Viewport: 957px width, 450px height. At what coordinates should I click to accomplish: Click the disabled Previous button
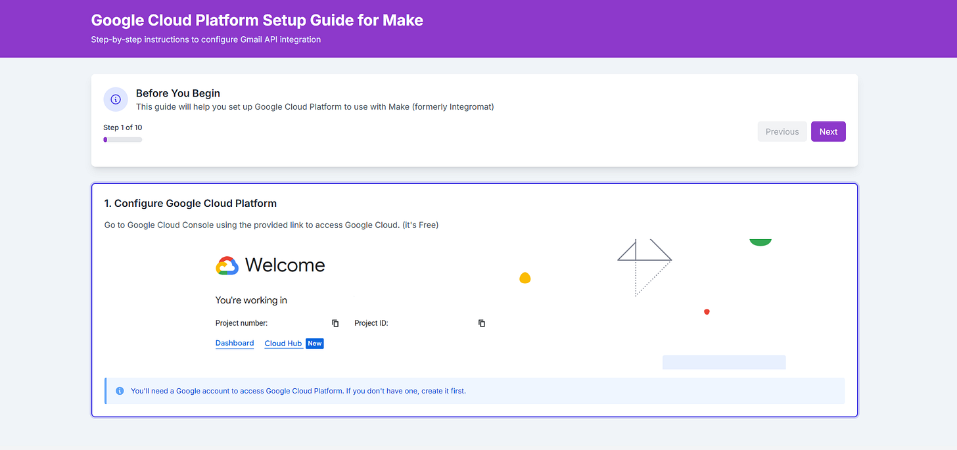(782, 131)
